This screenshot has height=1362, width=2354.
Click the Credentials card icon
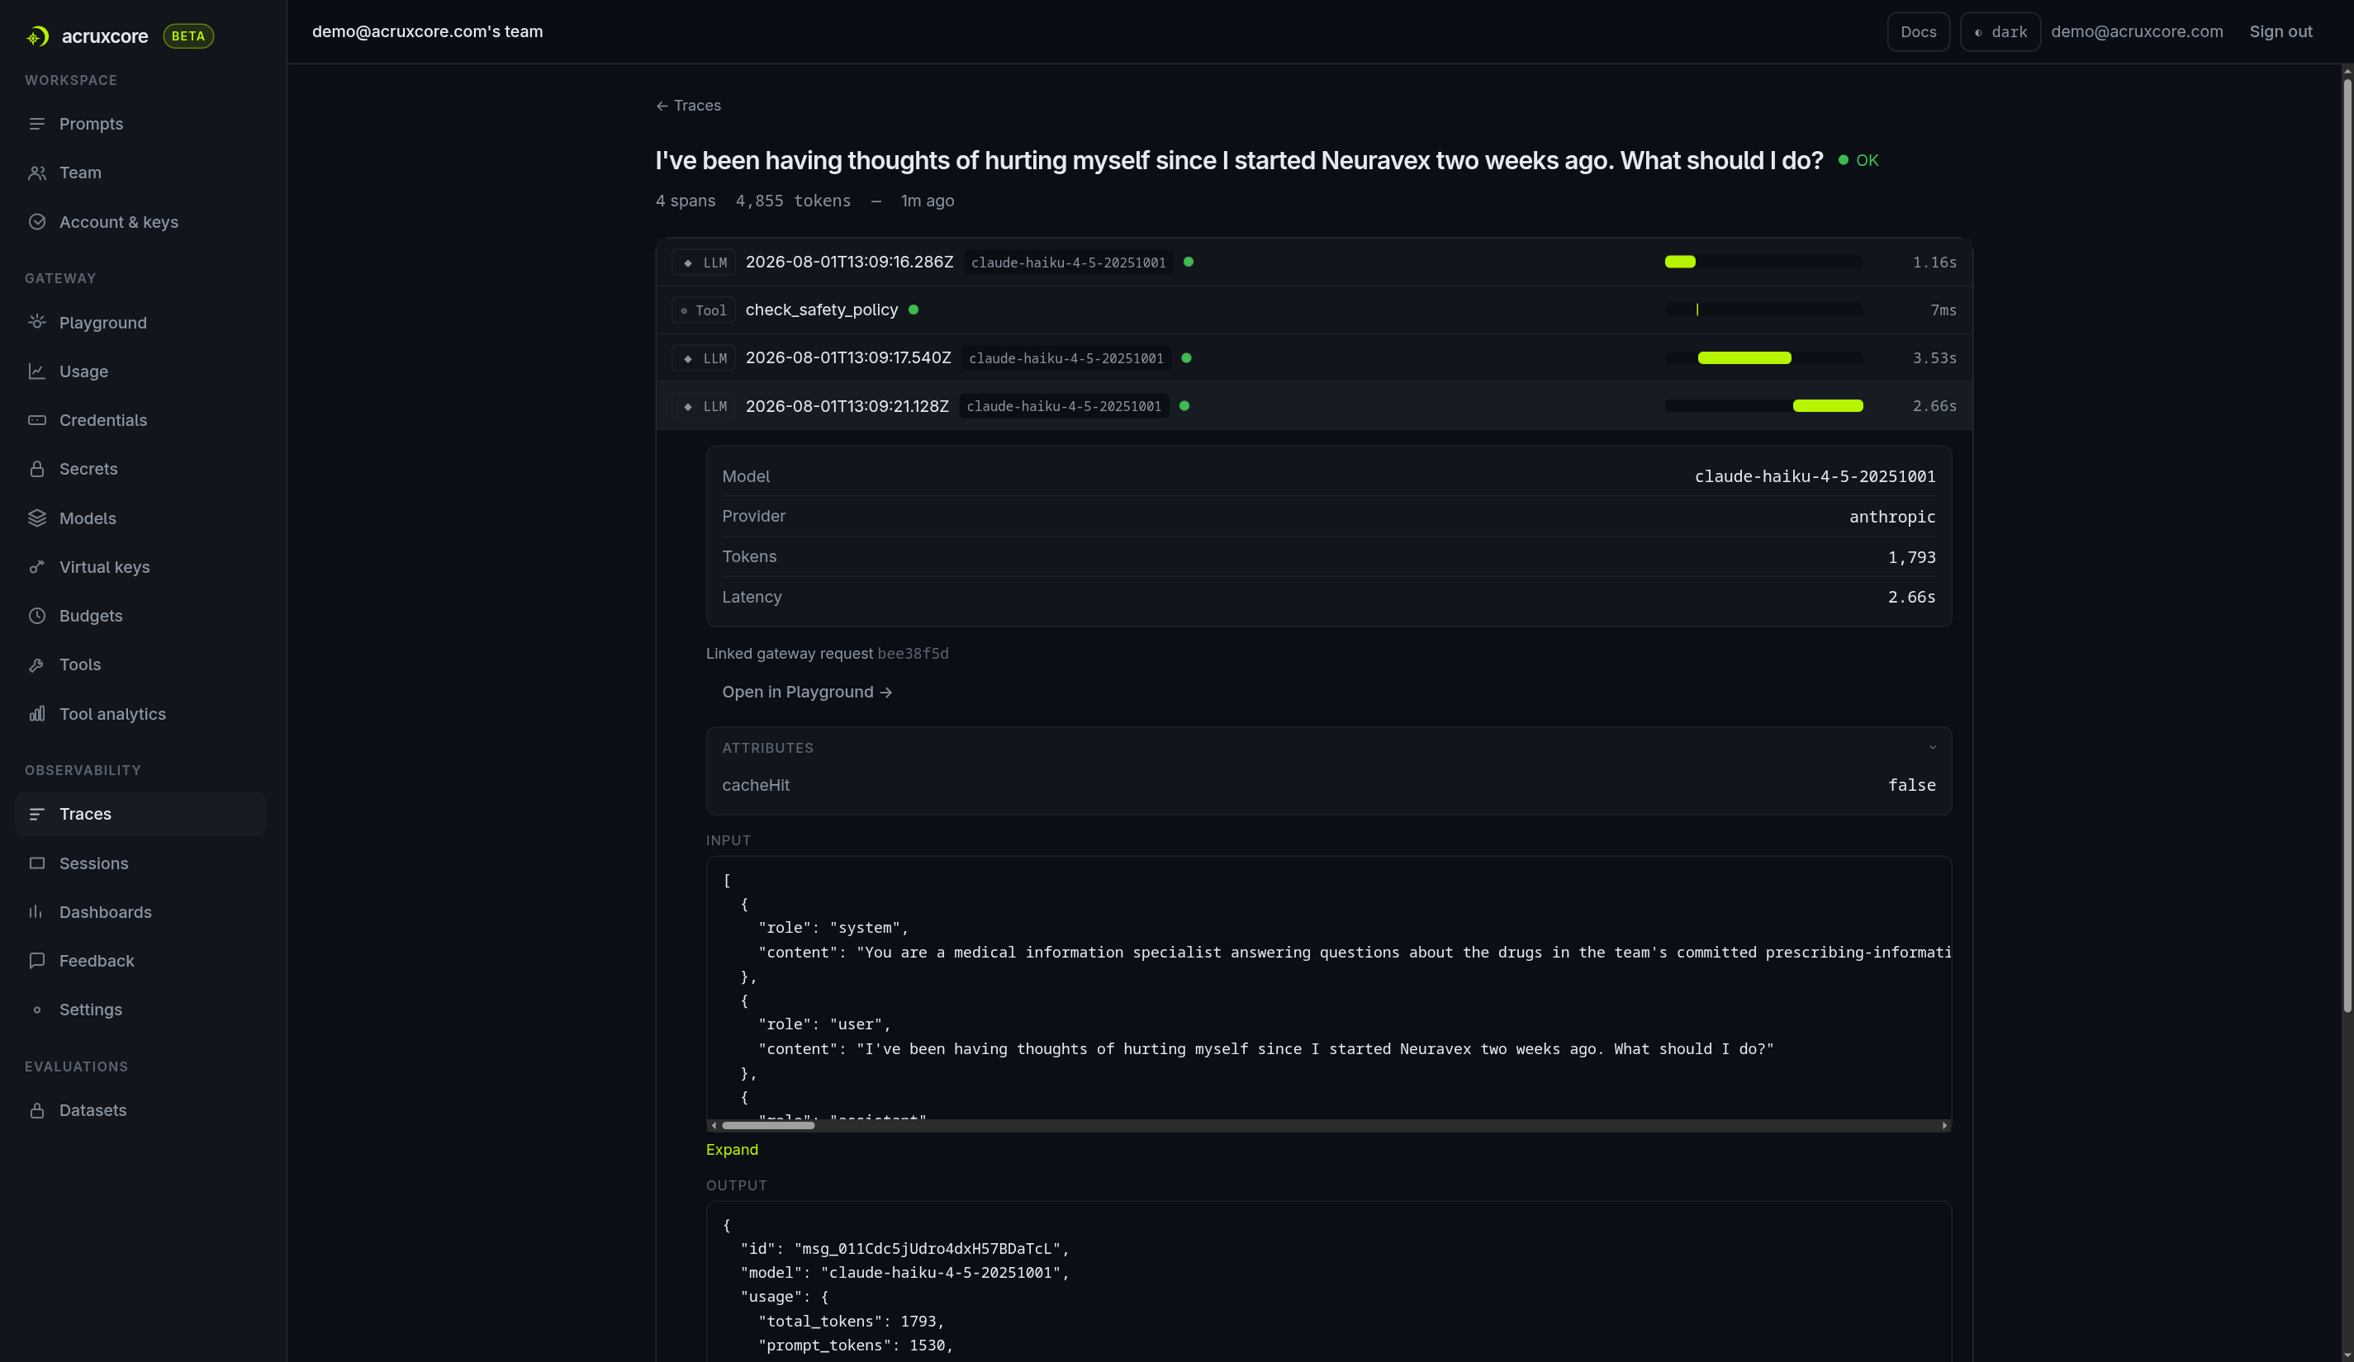coord(37,420)
